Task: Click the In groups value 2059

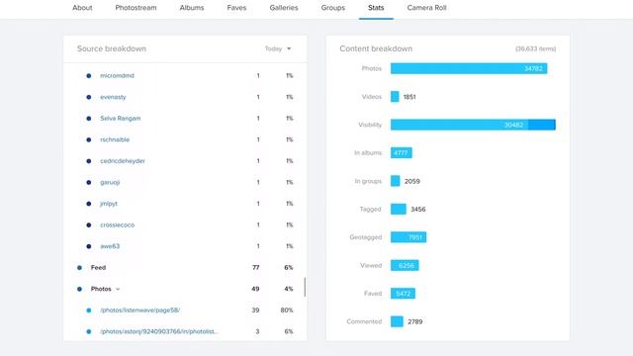Action: (412, 182)
